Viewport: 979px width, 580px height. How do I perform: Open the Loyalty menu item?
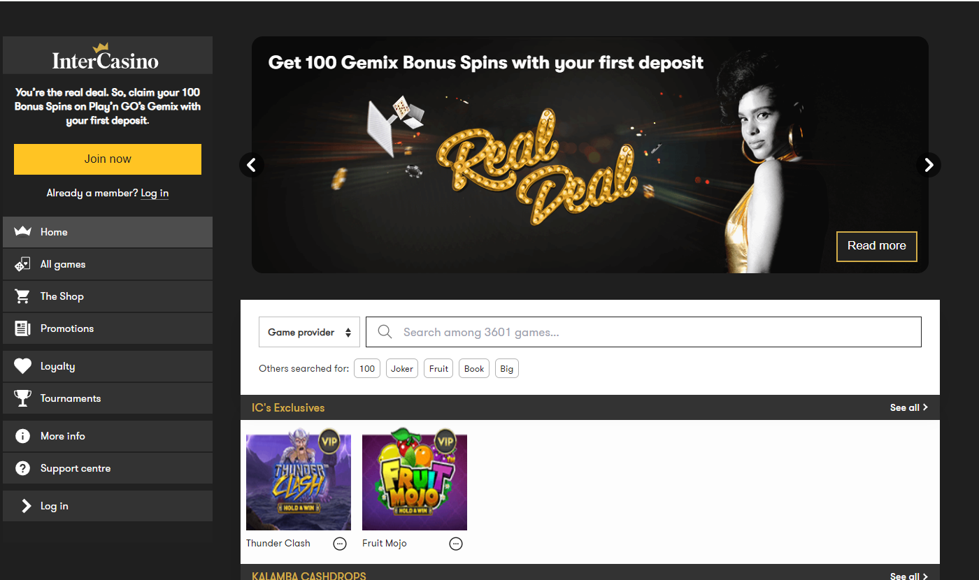pyautogui.click(x=108, y=366)
